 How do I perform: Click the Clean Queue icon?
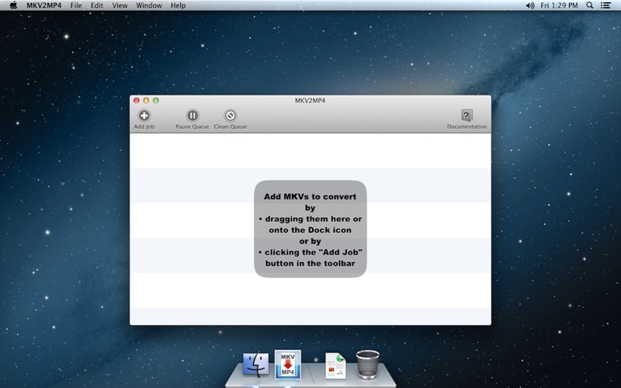(x=230, y=116)
